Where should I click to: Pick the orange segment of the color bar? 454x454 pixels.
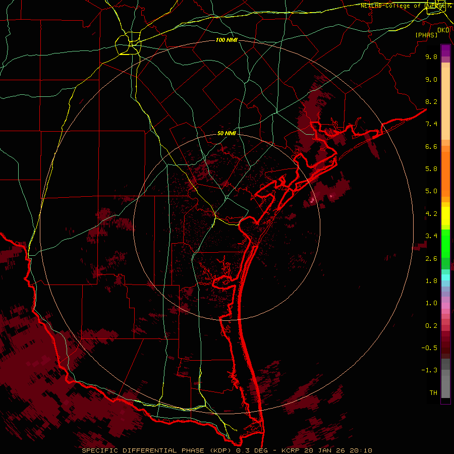click(x=445, y=175)
